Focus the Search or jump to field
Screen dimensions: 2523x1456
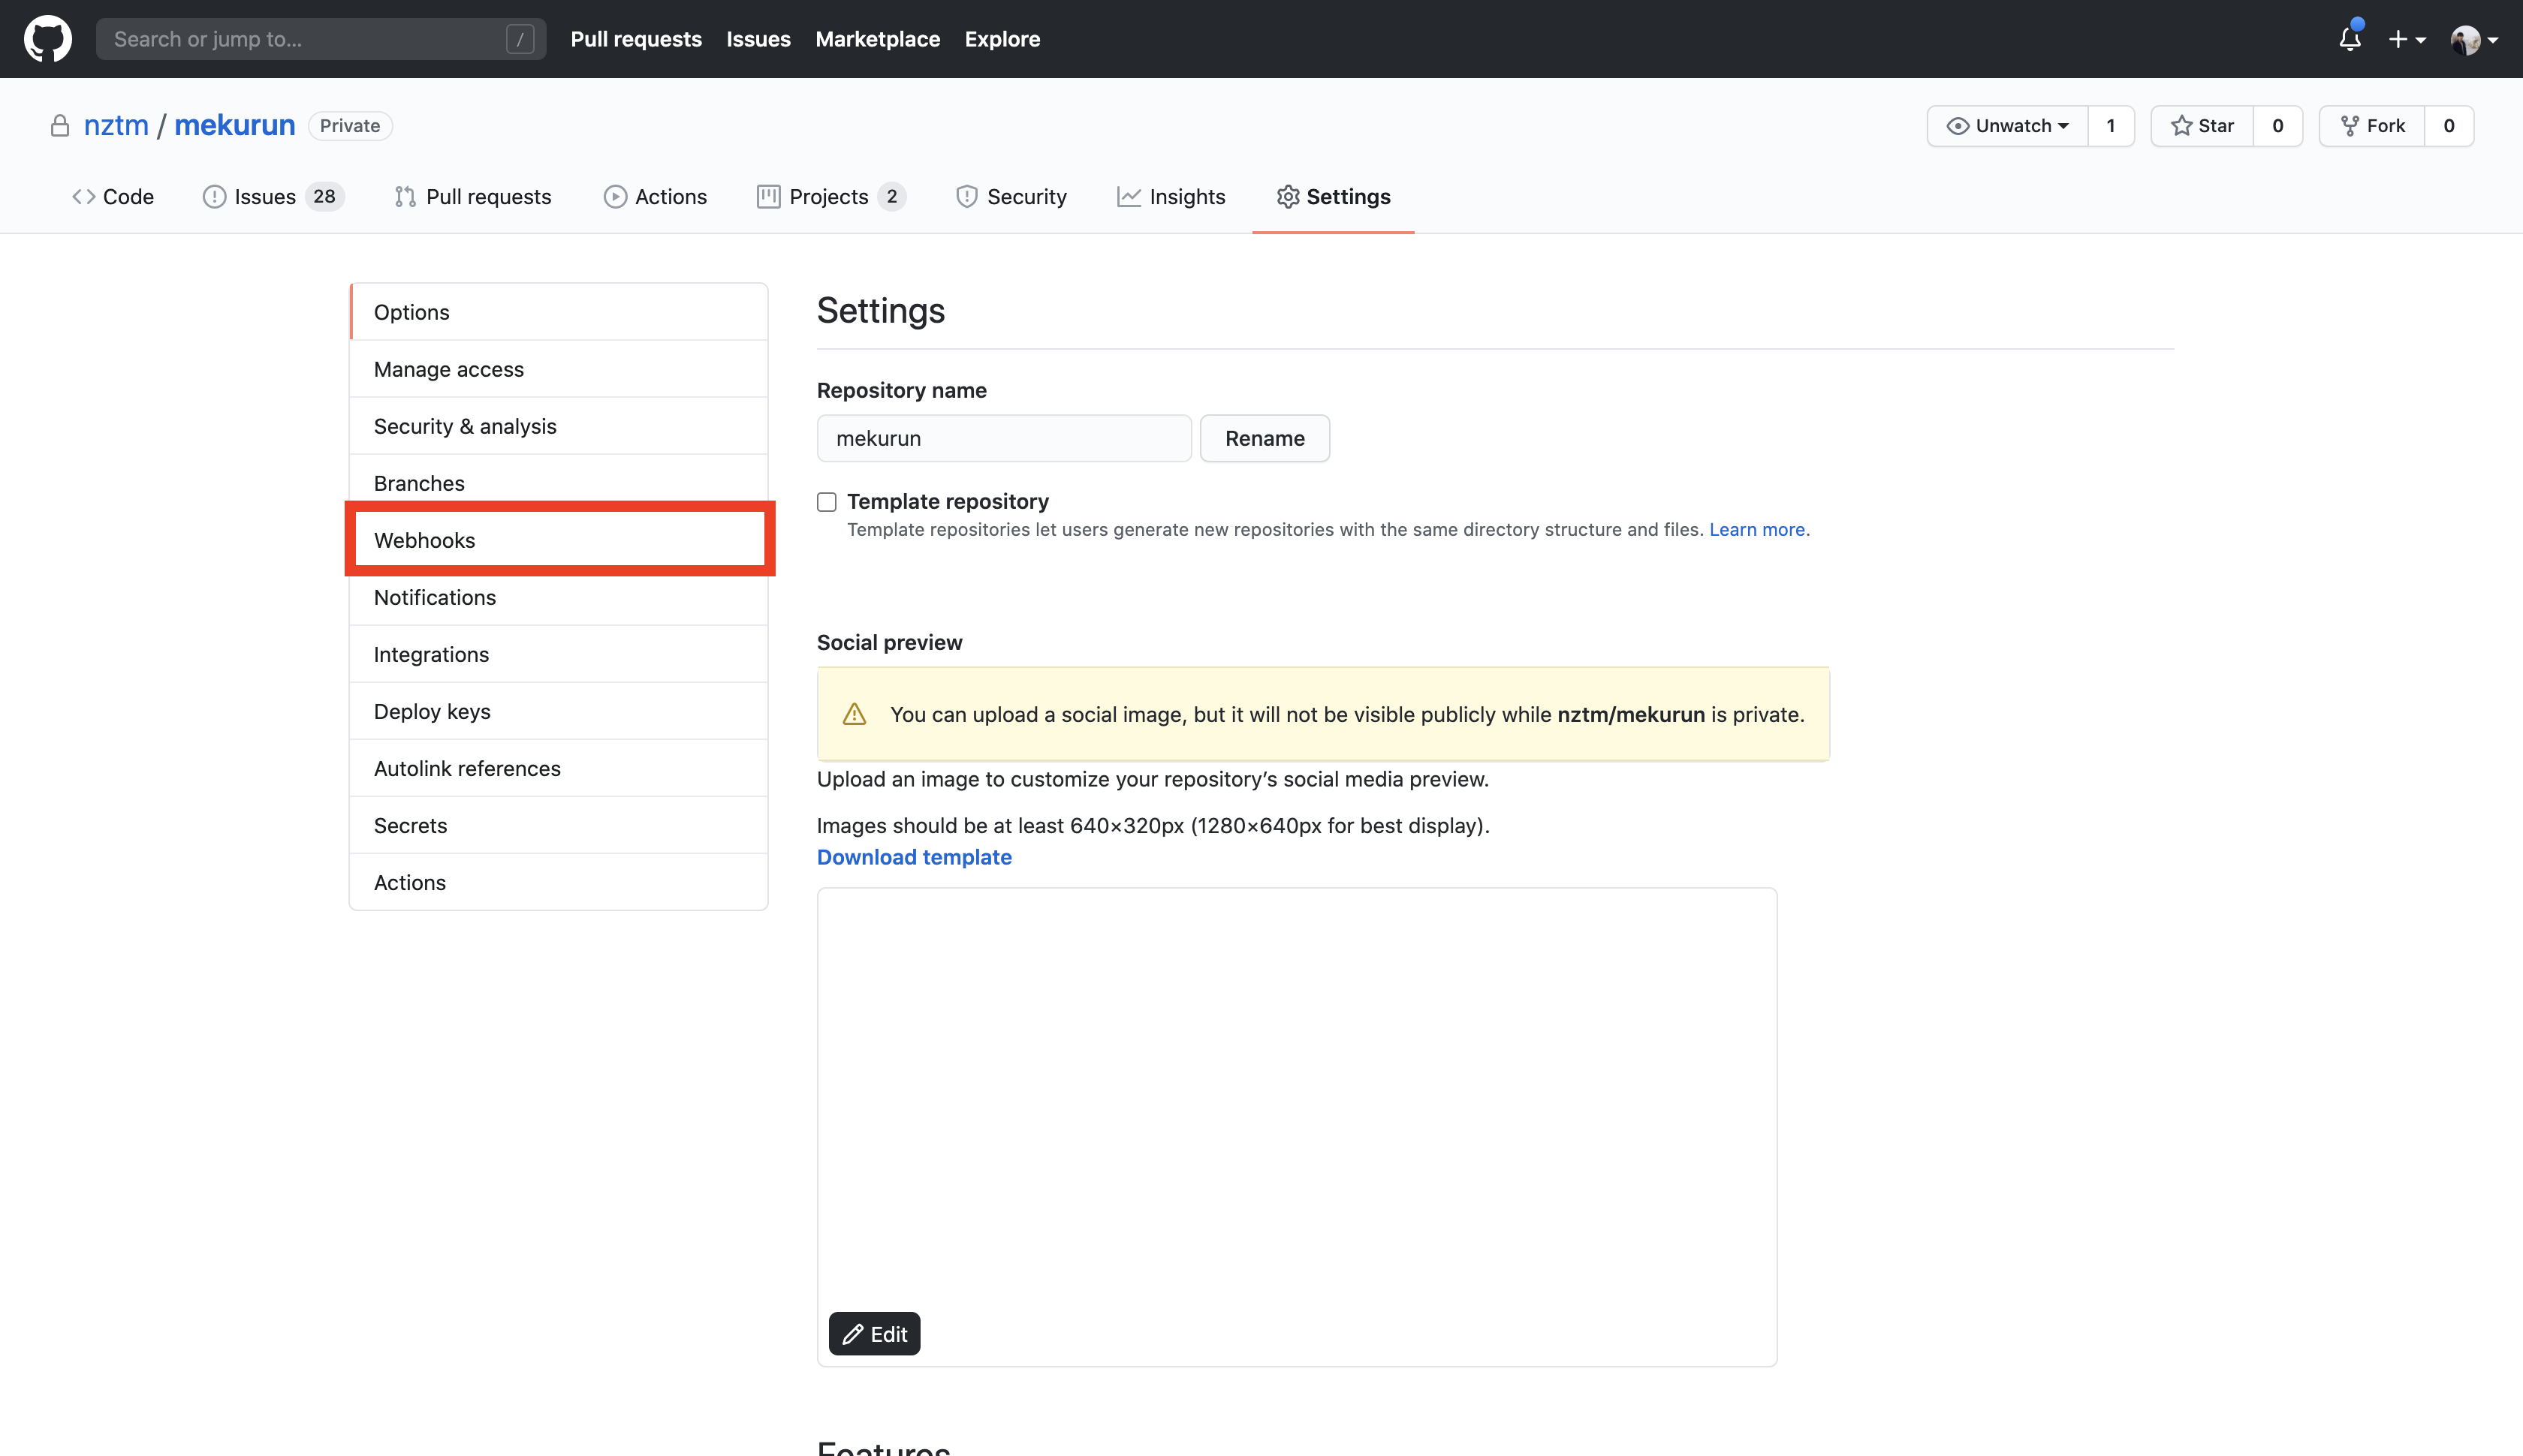click(320, 39)
